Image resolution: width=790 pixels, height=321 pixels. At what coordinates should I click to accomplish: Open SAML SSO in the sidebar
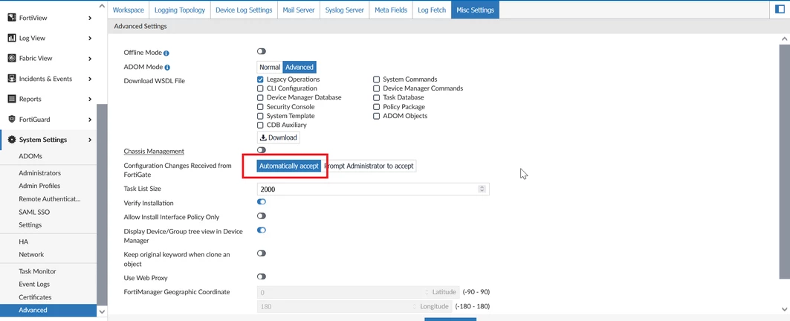34,213
